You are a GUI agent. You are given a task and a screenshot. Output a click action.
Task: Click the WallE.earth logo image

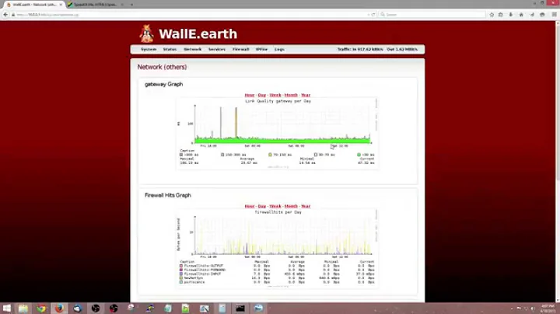(146, 33)
